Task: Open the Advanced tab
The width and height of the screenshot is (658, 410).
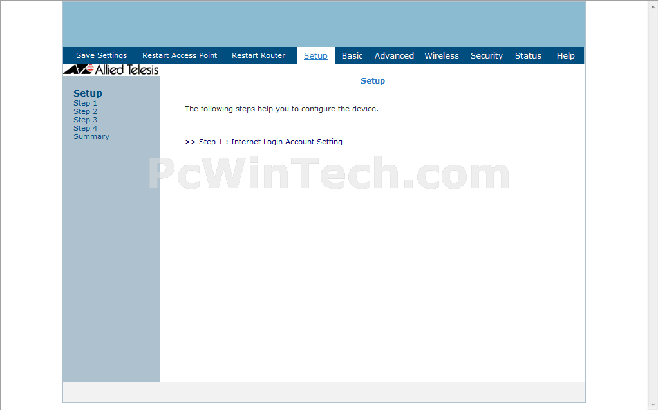Action: pos(394,56)
